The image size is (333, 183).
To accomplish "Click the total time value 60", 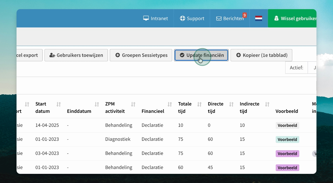I will pyautogui.click(x=181, y=167).
